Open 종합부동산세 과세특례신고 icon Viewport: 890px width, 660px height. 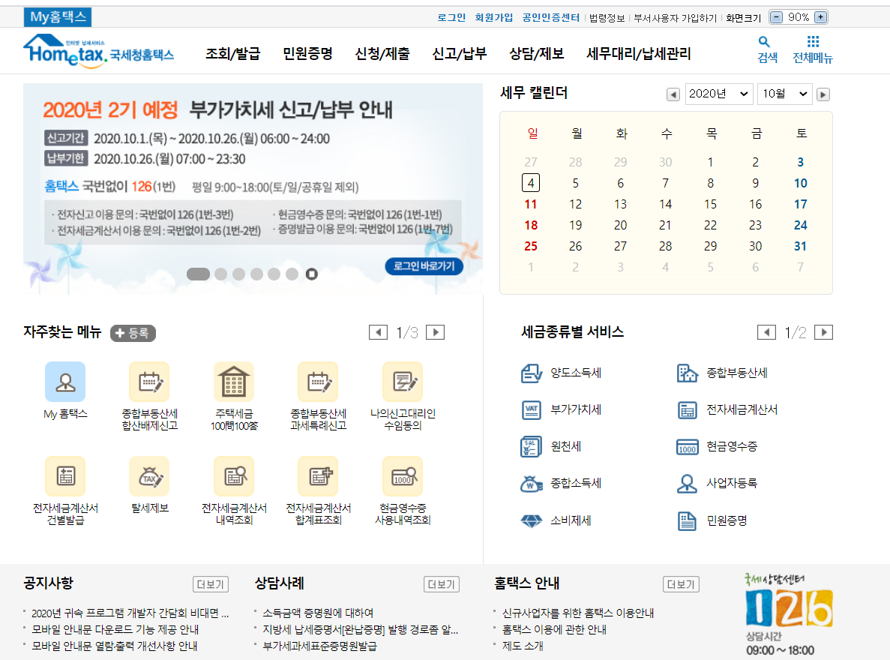318,382
